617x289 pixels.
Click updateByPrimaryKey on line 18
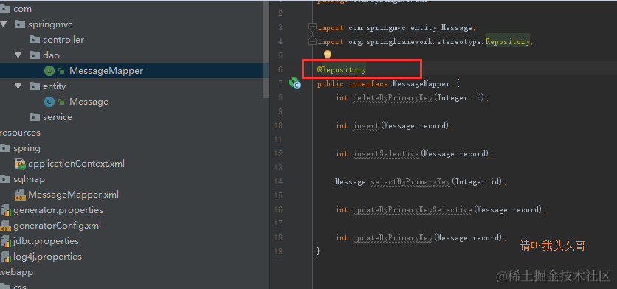click(x=393, y=238)
